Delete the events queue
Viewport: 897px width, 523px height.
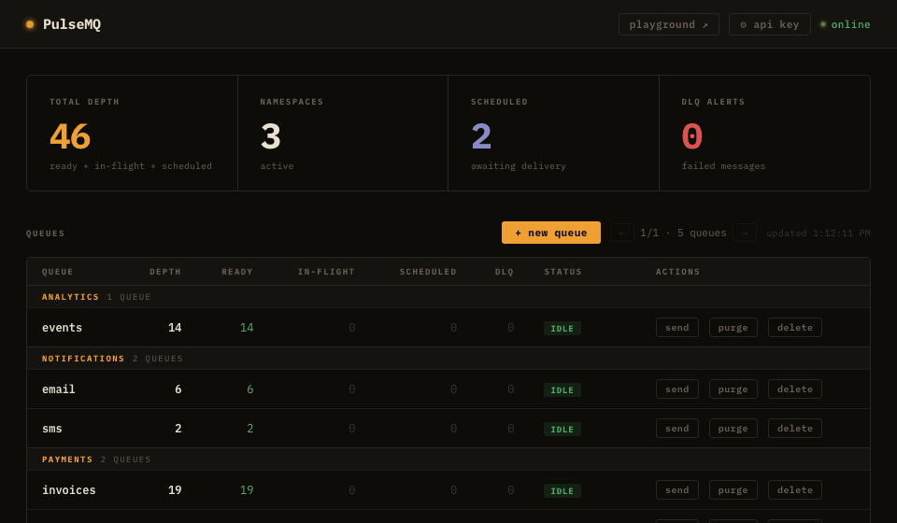click(x=794, y=328)
